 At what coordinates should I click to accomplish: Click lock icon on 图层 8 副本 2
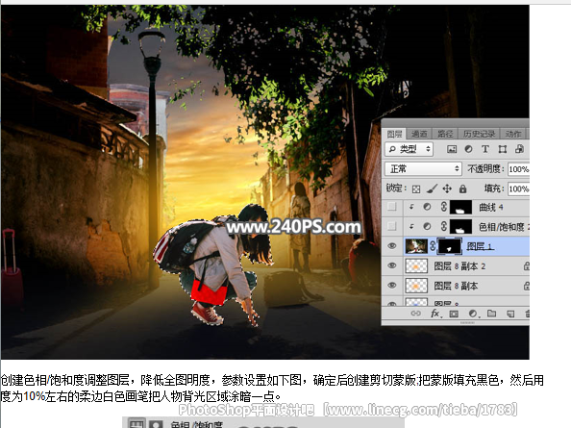tap(527, 266)
